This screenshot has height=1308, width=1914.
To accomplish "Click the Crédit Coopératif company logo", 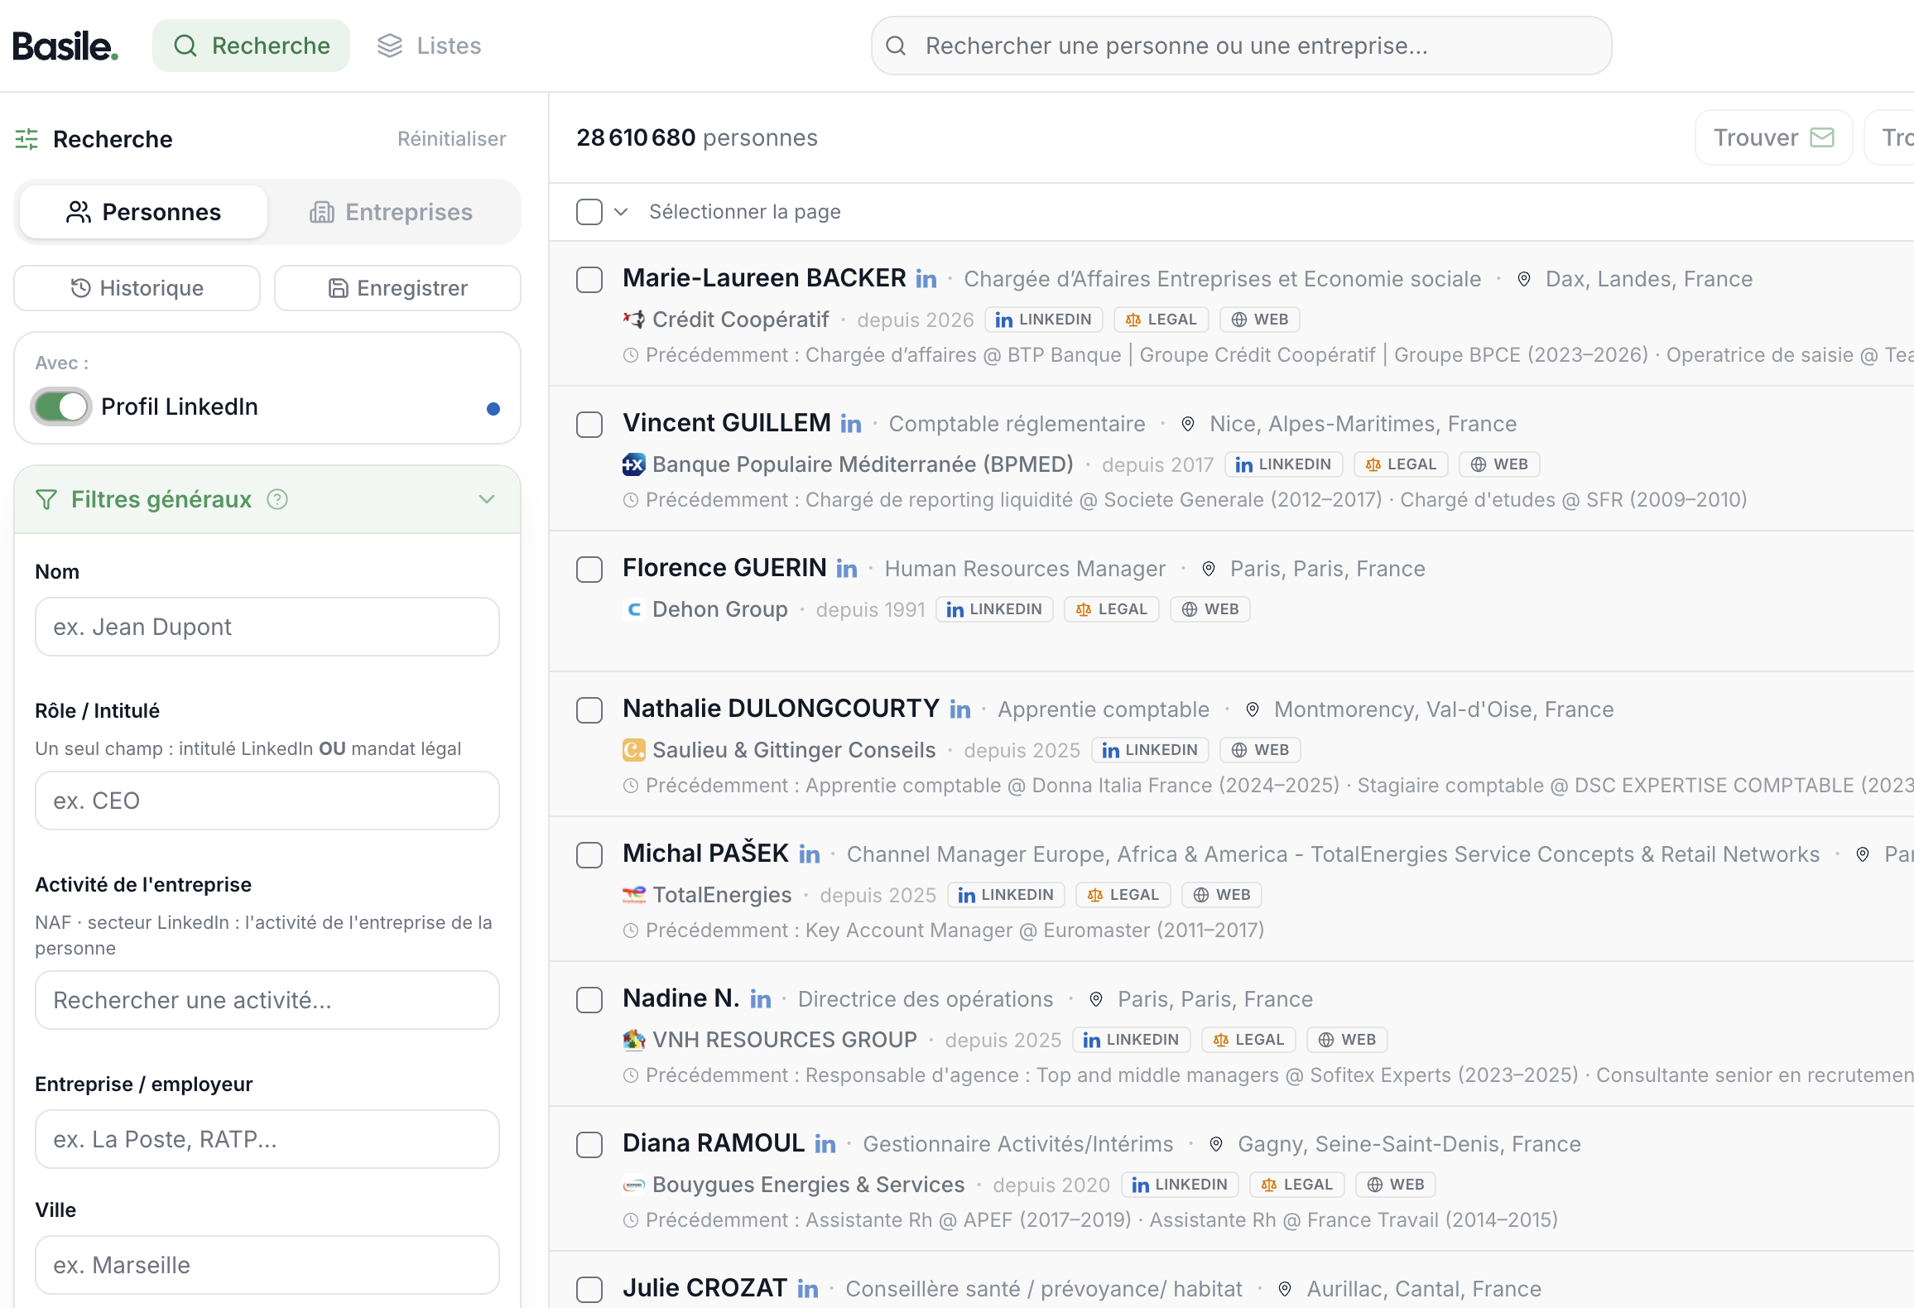I will (x=634, y=320).
